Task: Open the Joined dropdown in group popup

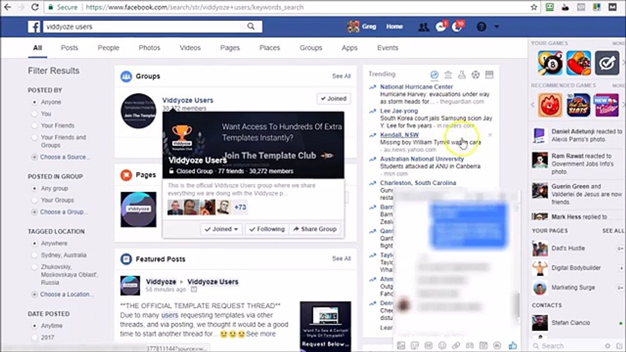Action: tap(221, 229)
